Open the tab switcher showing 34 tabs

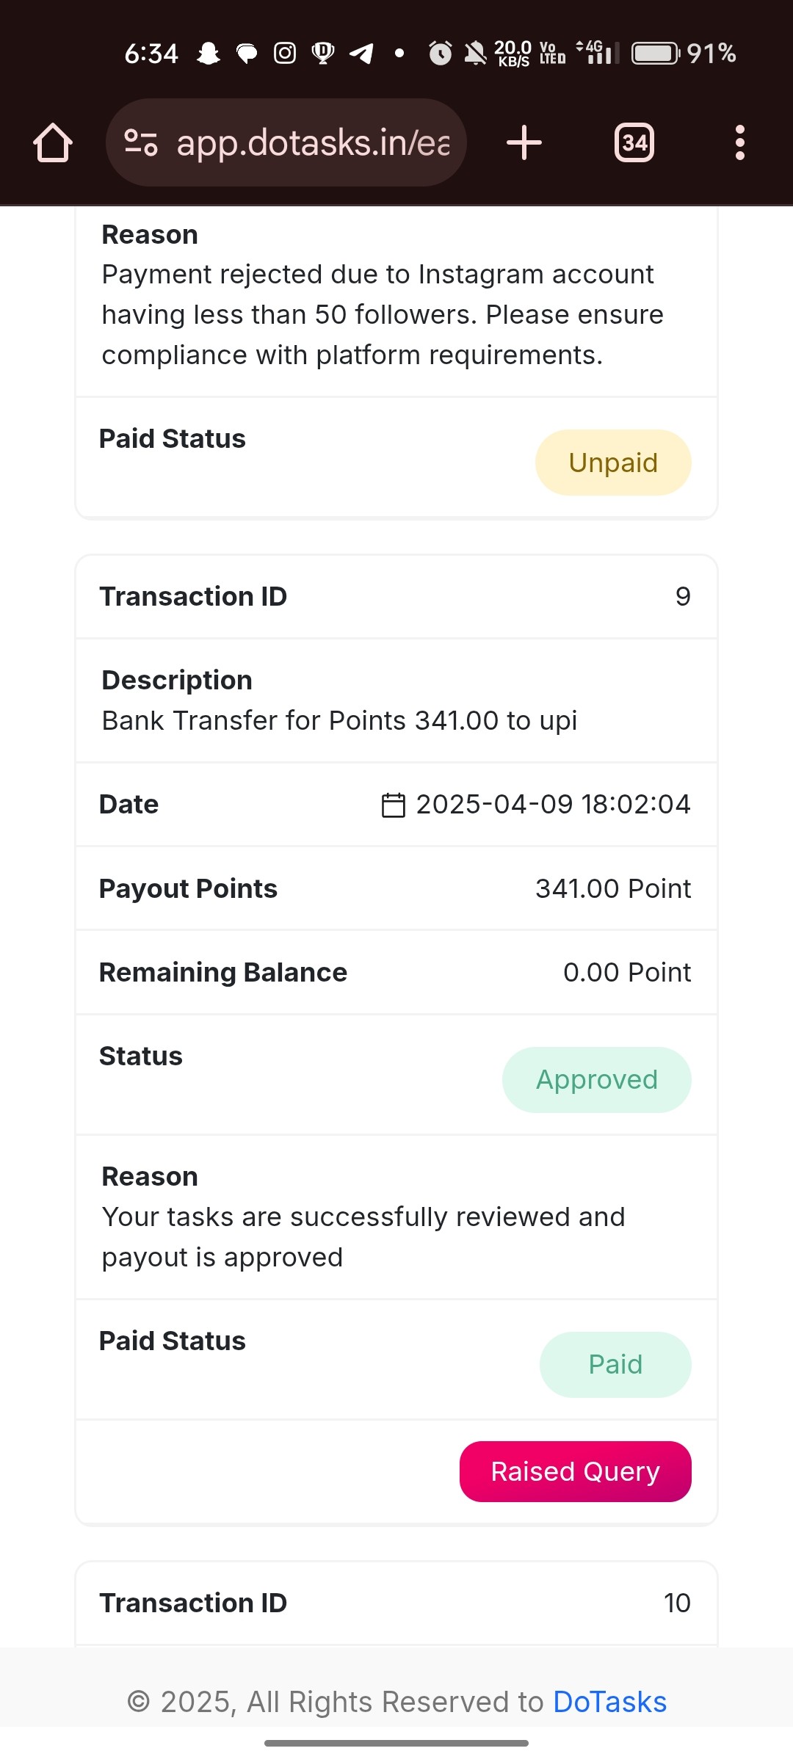tap(634, 142)
